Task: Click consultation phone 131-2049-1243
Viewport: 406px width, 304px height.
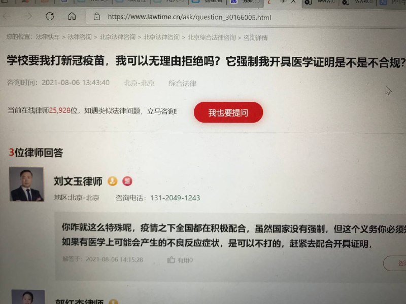Action: (175, 198)
